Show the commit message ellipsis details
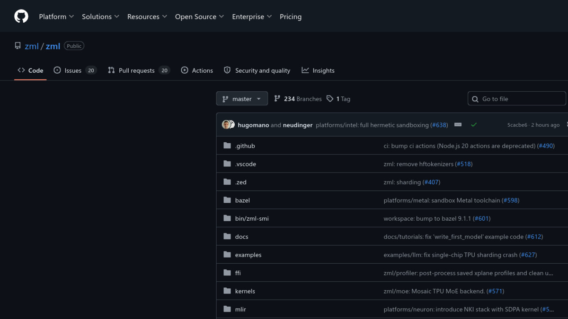This screenshot has height=319, width=568. [x=458, y=125]
